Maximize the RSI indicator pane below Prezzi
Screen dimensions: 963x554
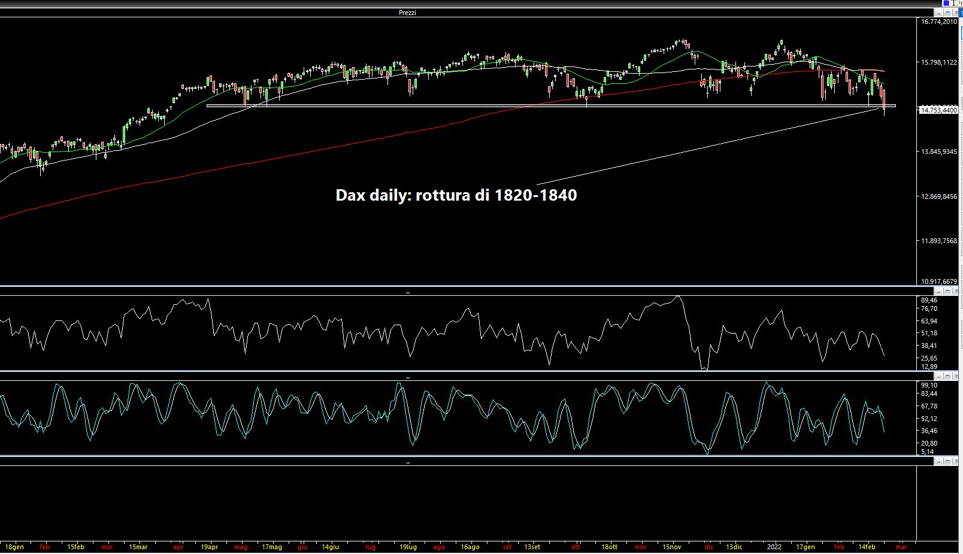947,291
